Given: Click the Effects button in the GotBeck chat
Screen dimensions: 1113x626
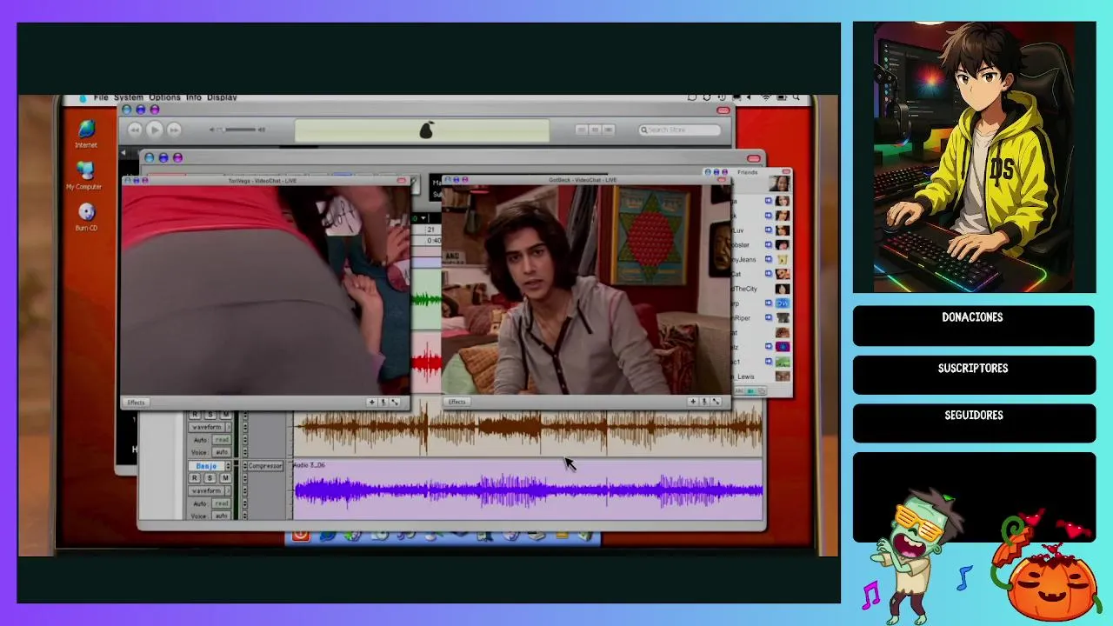Looking at the screenshot, I should click(457, 402).
